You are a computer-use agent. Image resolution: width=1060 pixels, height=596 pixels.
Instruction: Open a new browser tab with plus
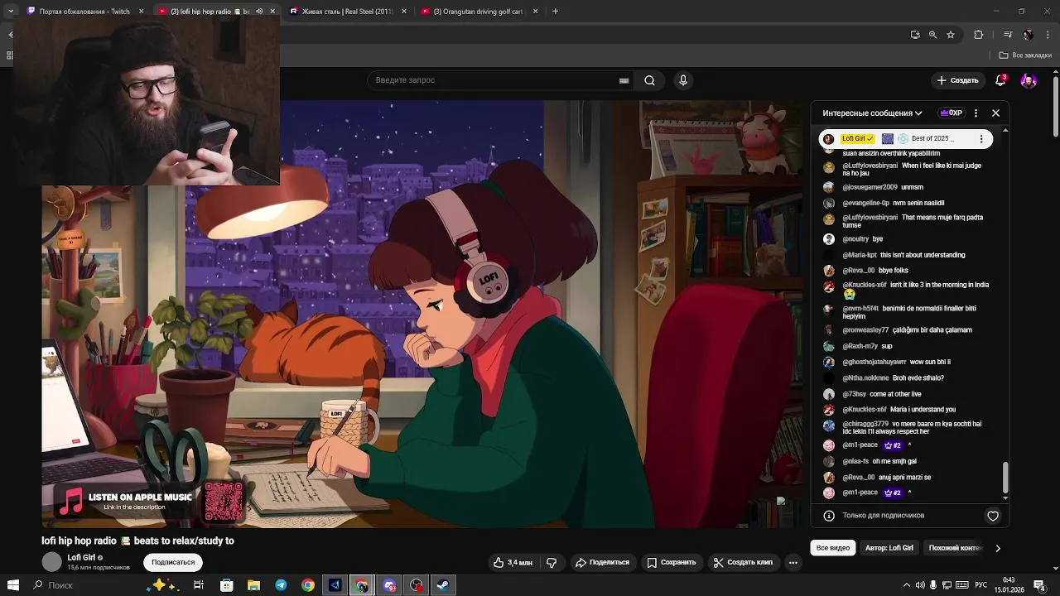tap(555, 12)
